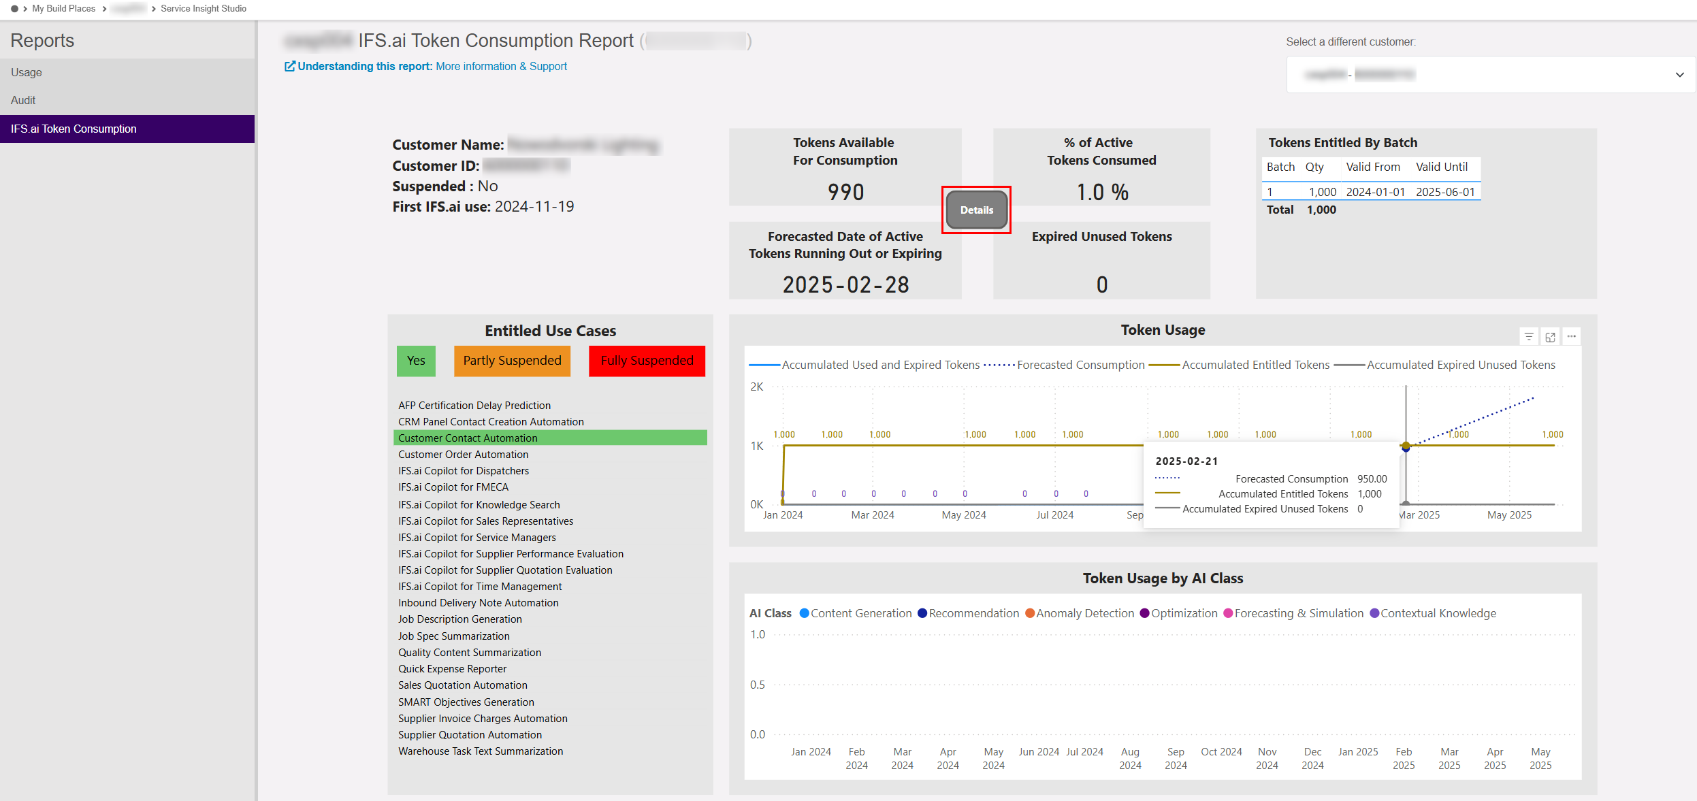Go to My Build Places breadcrumb

point(64,9)
